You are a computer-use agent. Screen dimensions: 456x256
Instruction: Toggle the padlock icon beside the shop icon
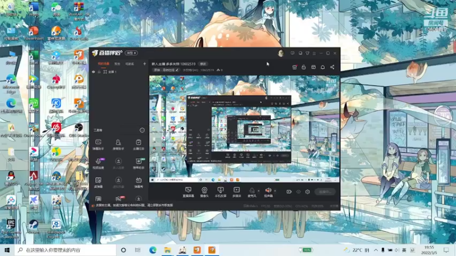[304, 67]
